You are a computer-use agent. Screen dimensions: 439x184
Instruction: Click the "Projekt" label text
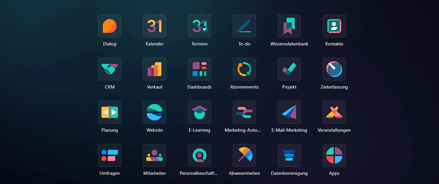pos(289,87)
